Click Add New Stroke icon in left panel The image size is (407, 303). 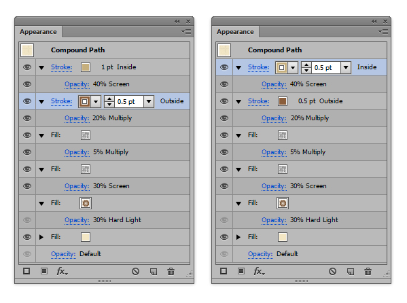(26, 271)
